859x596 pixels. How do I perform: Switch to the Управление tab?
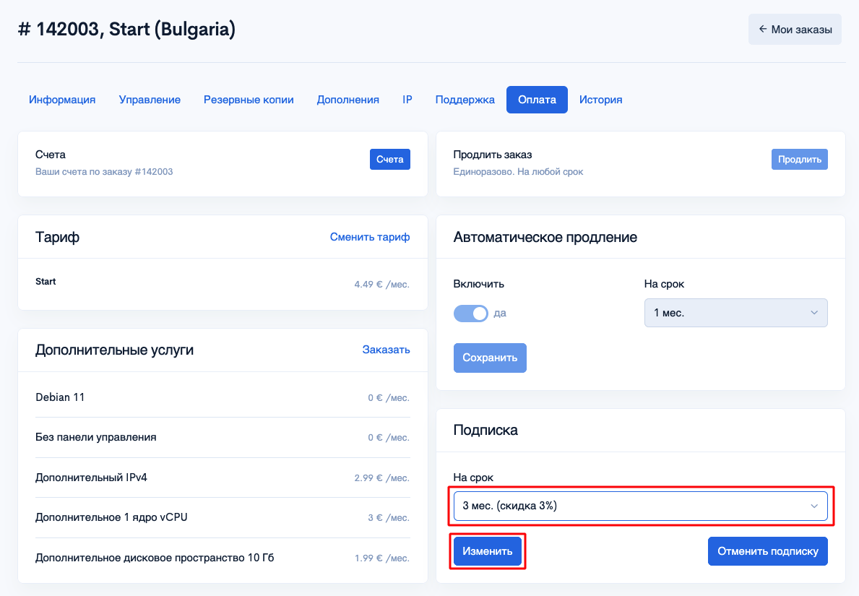[150, 100]
